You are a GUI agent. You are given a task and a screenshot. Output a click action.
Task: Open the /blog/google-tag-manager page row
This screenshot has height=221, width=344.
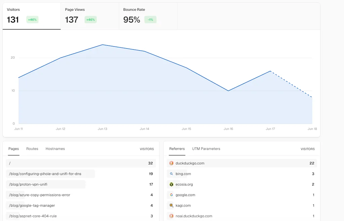click(x=81, y=206)
